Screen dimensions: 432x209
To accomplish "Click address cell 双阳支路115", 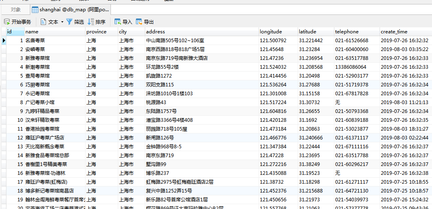I will 202,85.
